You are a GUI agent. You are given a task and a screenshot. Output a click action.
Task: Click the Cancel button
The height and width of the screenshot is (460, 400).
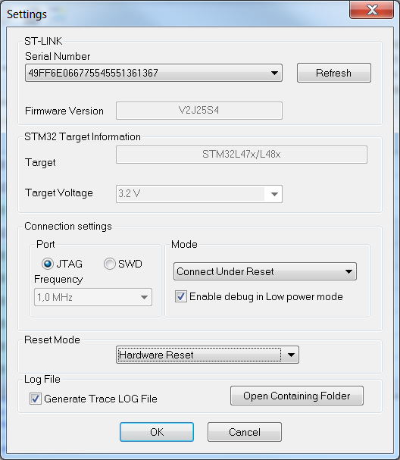pyautogui.click(x=245, y=432)
